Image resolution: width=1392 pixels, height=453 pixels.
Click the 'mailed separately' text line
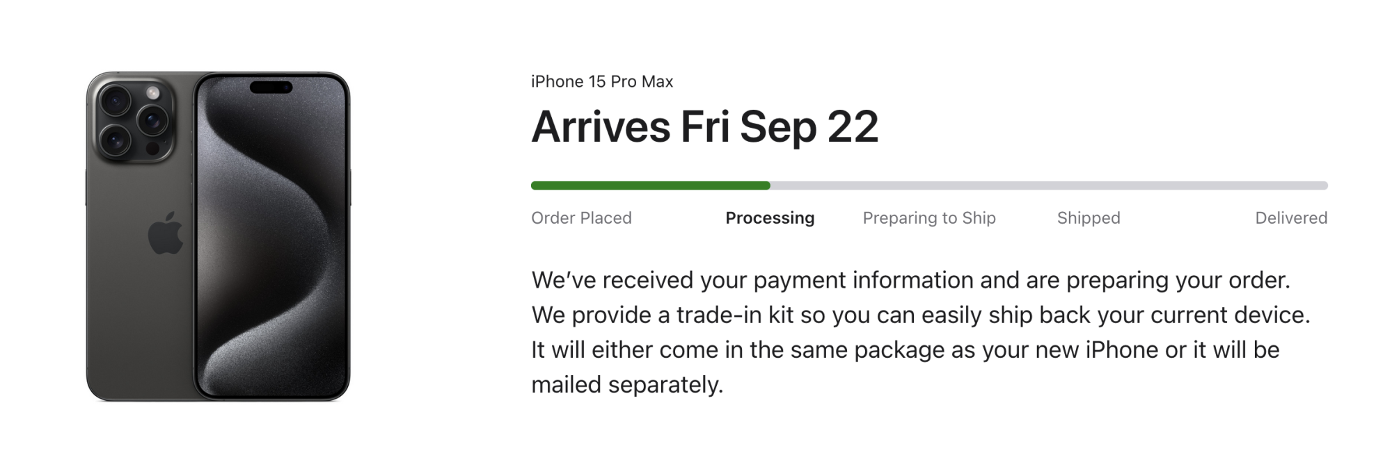[627, 384]
